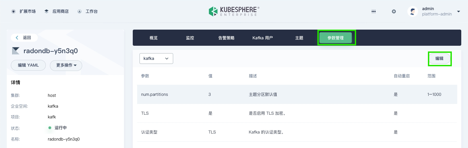Click the Back (返回) button
The width and height of the screenshot is (468, 148).
coord(24,38)
